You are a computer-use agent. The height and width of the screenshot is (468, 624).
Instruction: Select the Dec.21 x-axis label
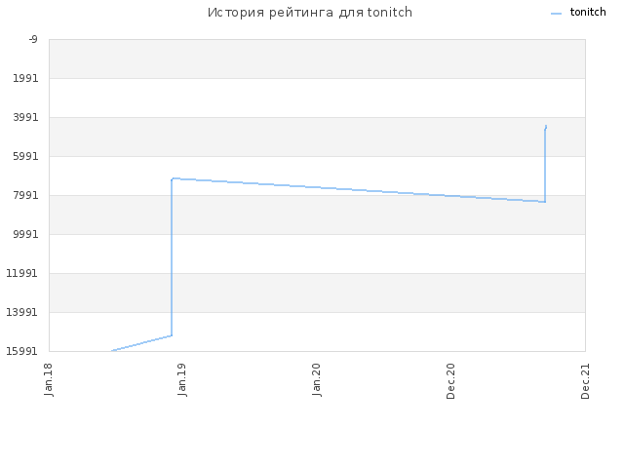click(x=585, y=381)
